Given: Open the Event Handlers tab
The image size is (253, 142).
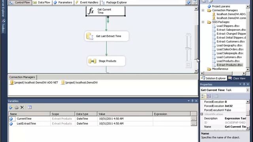Looking at the screenshot, I should (87, 2).
